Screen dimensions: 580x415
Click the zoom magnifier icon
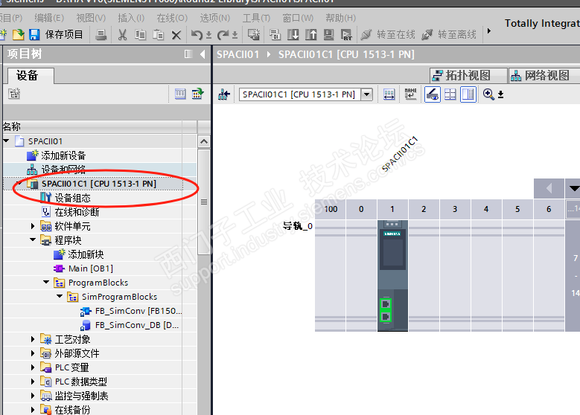pos(488,94)
